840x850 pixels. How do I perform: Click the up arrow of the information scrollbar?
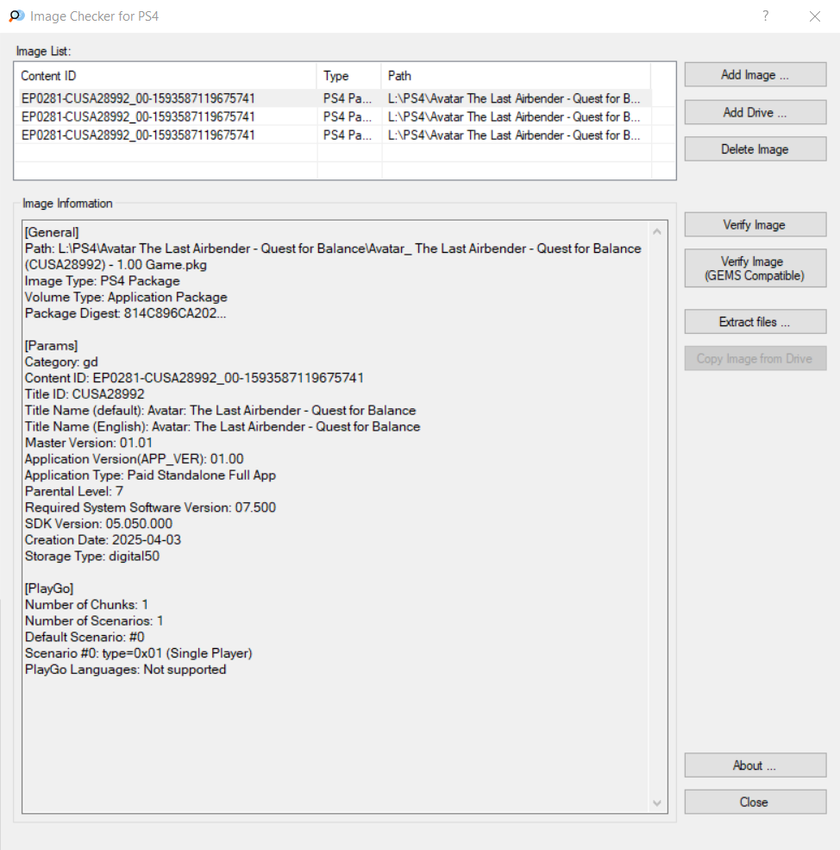(657, 231)
